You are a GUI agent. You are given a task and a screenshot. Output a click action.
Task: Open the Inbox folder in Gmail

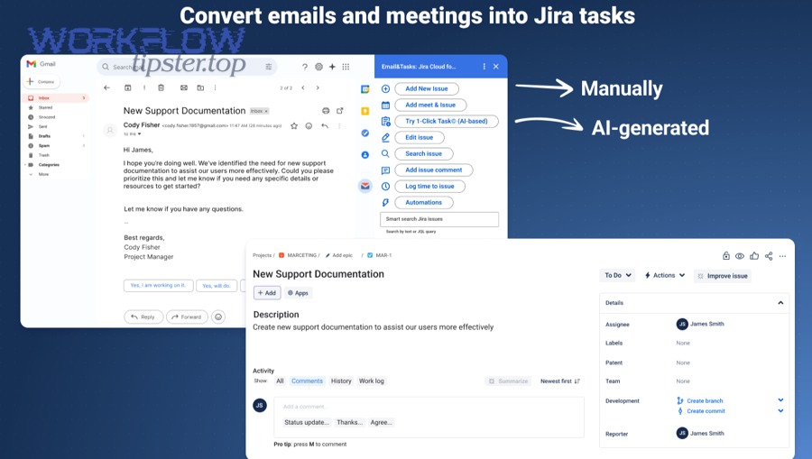tap(44, 97)
